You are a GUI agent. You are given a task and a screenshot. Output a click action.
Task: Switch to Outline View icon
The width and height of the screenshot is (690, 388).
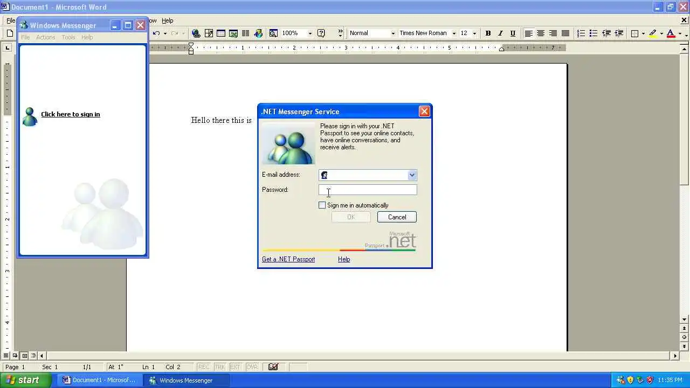pyautogui.click(x=33, y=356)
